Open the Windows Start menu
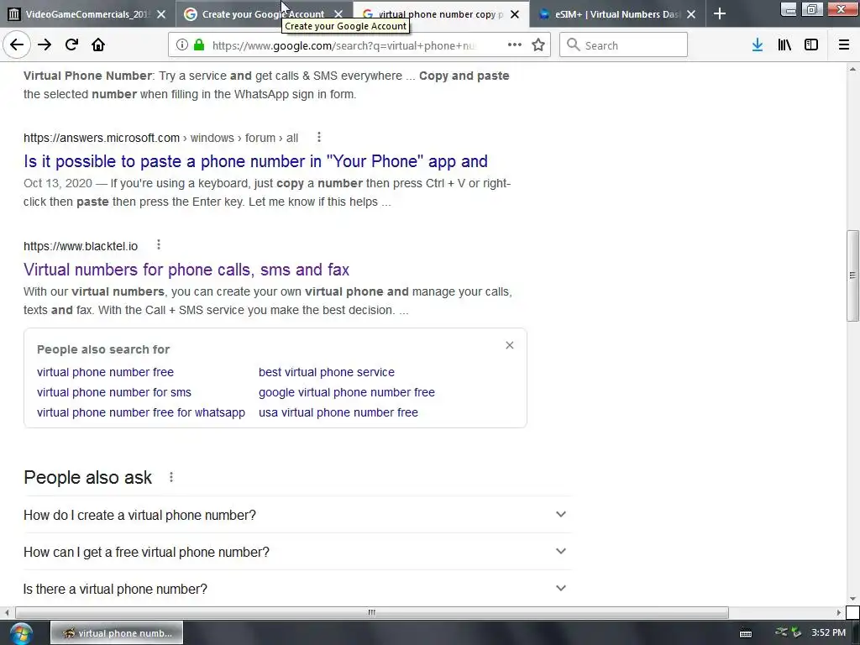This screenshot has width=860, height=645. pos(21,633)
